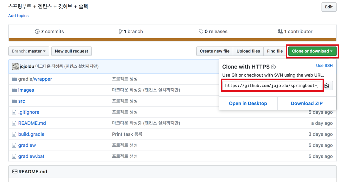Click the commits history clock icon
Image resolution: width=352 pixels, height=182 pixels.
coord(37,31)
